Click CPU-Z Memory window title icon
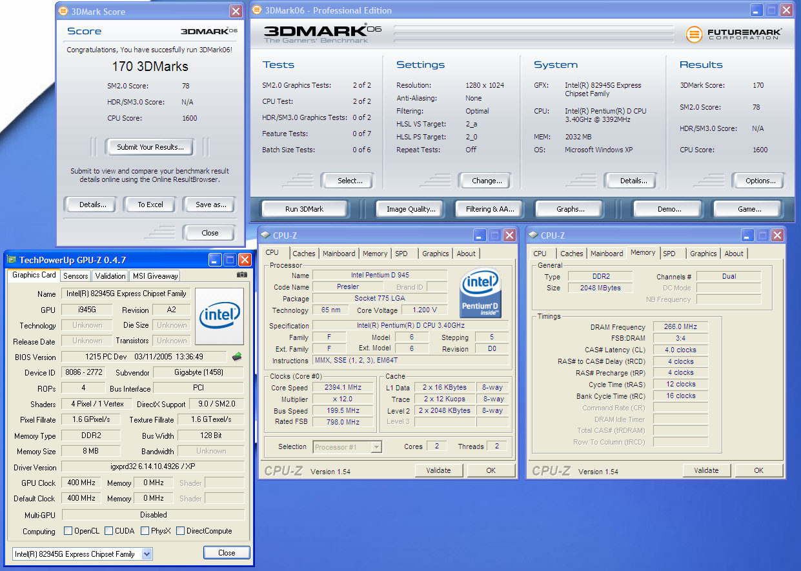 point(533,235)
